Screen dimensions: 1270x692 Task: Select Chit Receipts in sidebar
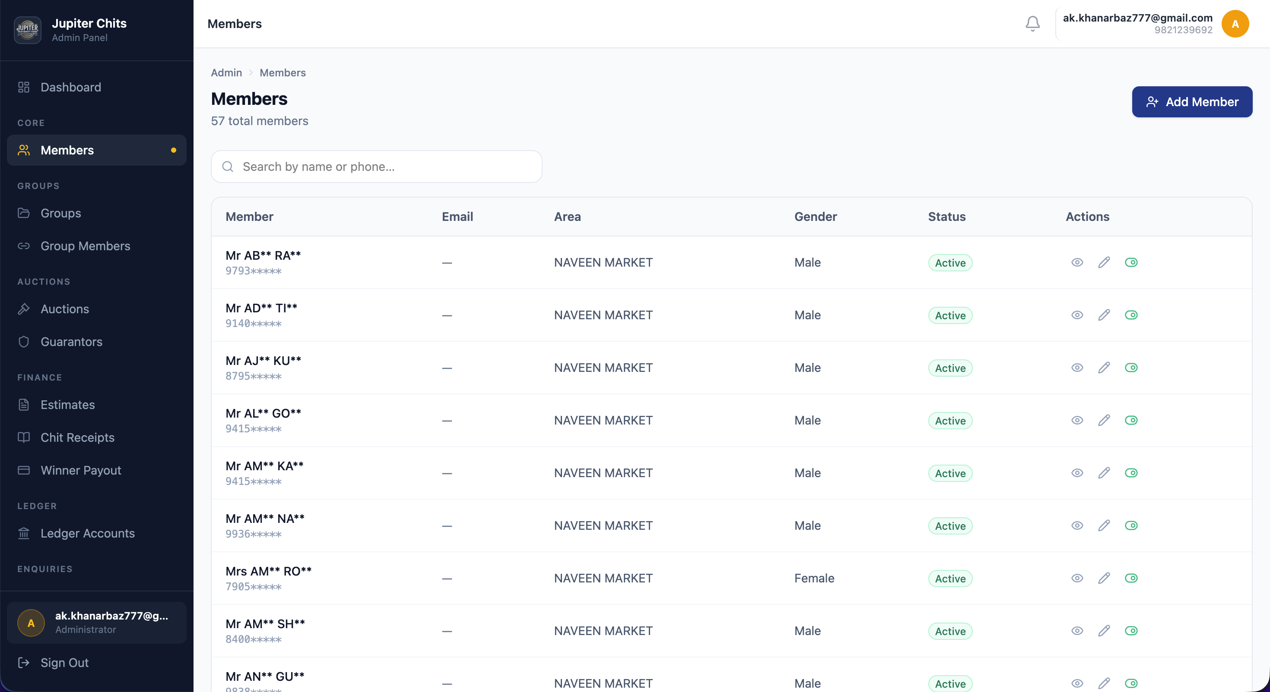tap(77, 437)
